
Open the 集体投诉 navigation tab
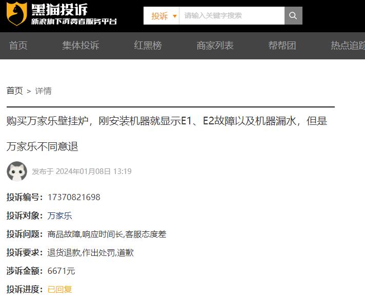click(x=80, y=46)
